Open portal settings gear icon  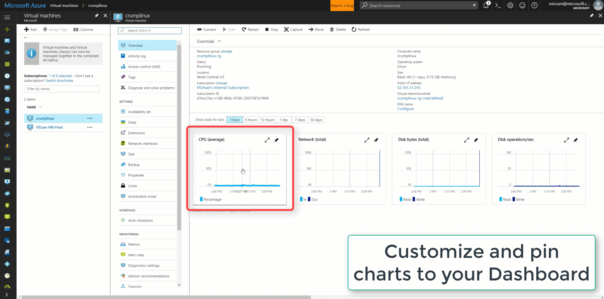click(510, 5)
